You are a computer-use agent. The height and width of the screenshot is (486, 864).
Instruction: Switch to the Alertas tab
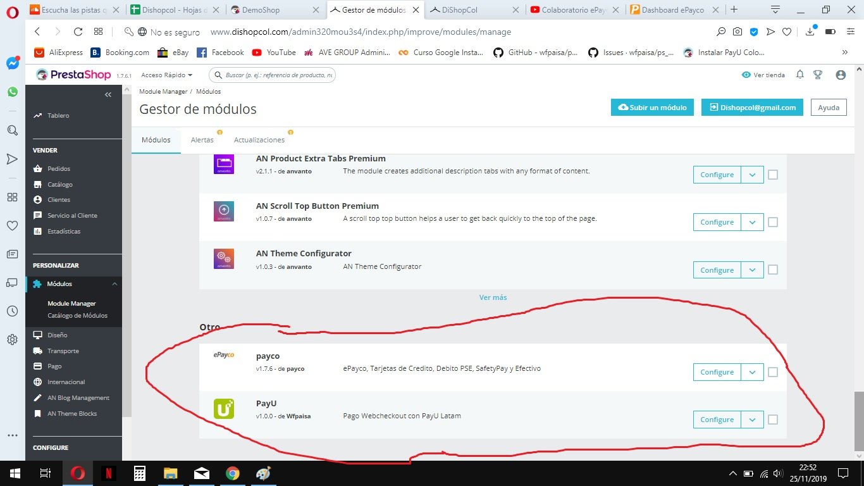pyautogui.click(x=202, y=140)
